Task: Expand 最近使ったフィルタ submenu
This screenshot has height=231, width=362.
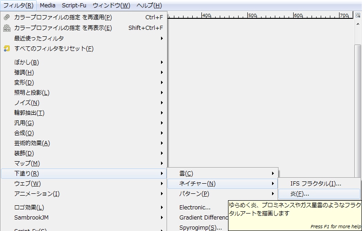Action: click(x=84, y=38)
